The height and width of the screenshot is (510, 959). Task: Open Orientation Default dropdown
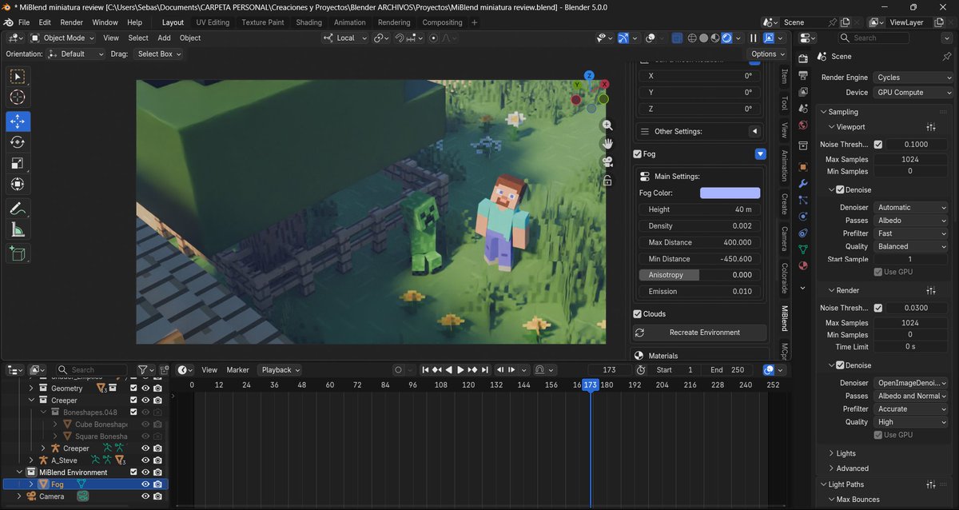[x=76, y=54]
